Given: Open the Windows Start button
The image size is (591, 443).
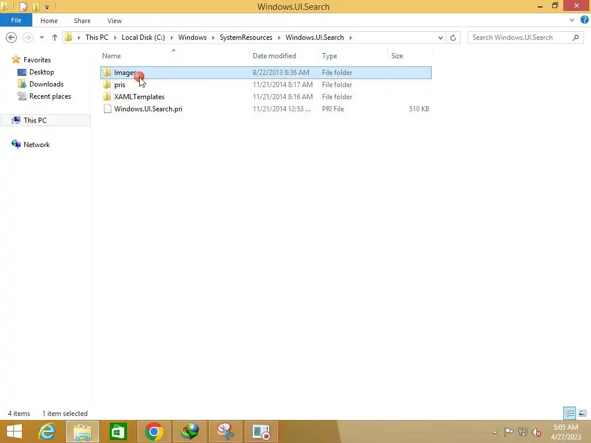Looking at the screenshot, I should pyautogui.click(x=14, y=431).
